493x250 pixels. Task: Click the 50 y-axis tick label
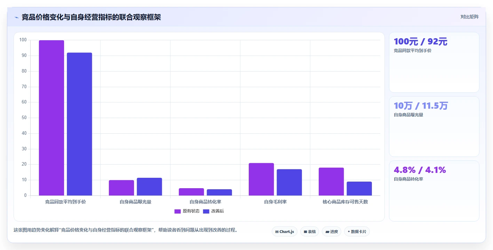[24, 118]
